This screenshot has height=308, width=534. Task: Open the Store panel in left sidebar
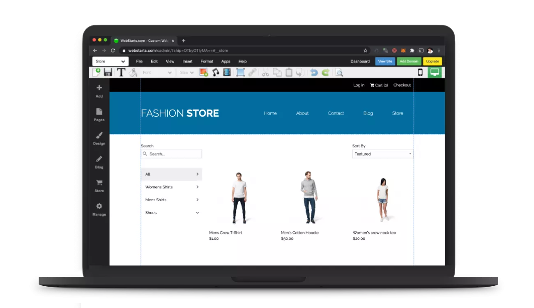99,186
